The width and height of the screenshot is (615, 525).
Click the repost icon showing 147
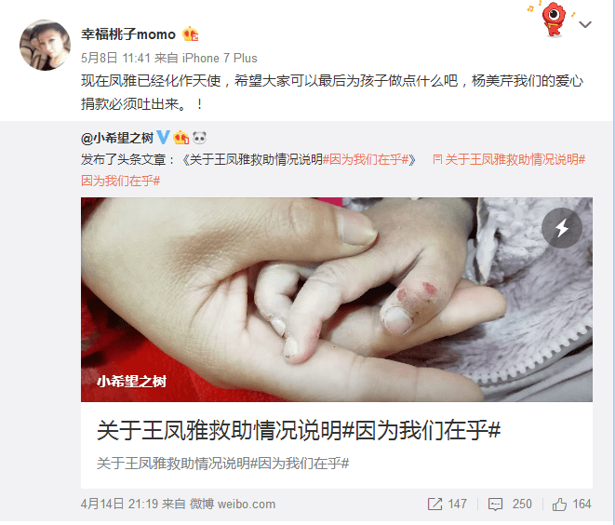pos(448,504)
